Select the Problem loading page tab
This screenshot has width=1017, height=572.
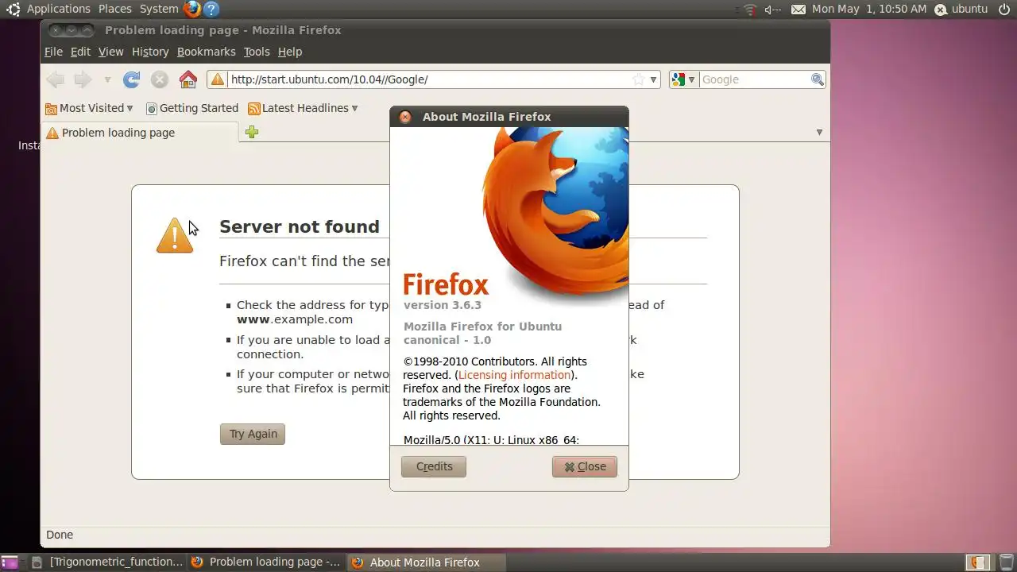coord(139,133)
